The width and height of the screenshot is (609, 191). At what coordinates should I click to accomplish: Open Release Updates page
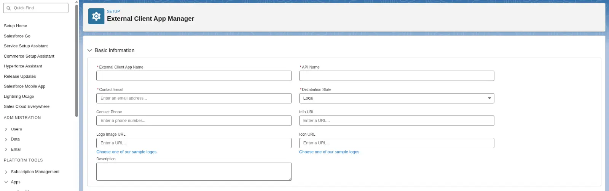[x=20, y=76]
